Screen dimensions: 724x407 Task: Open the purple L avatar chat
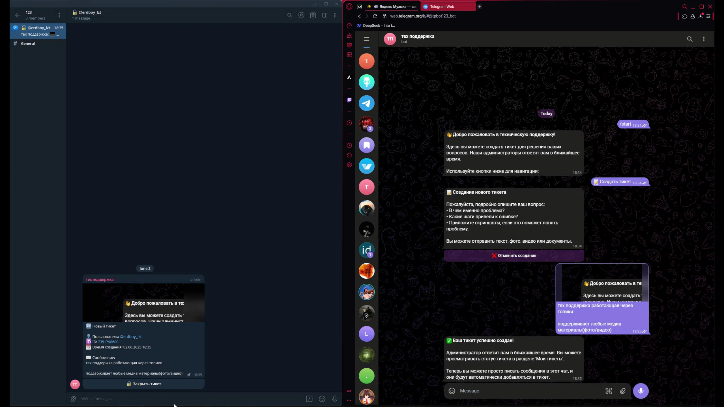click(367, 334)
